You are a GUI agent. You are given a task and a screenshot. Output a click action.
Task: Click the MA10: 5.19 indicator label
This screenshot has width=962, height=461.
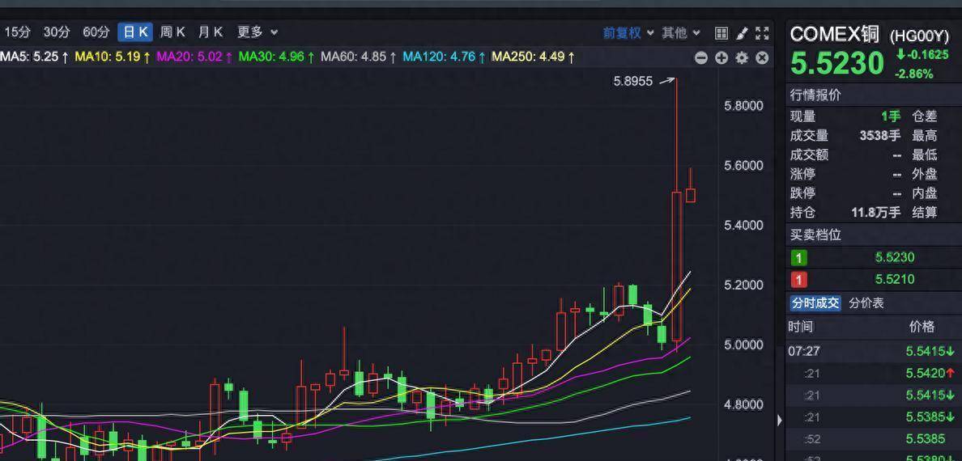point(113,57)
